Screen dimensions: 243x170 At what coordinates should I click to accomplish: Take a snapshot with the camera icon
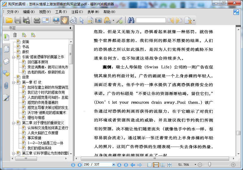pyautogui.click(x=98, y=20)
